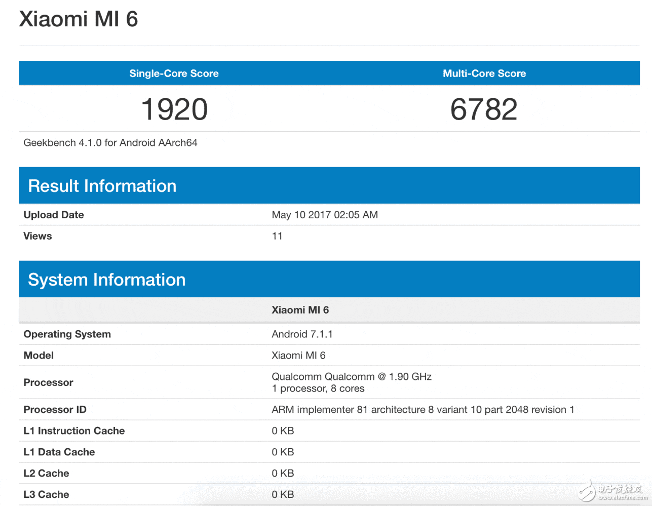
Task: Click the Geekbench 4.1.0 for Android text
Action: point(110,143)
